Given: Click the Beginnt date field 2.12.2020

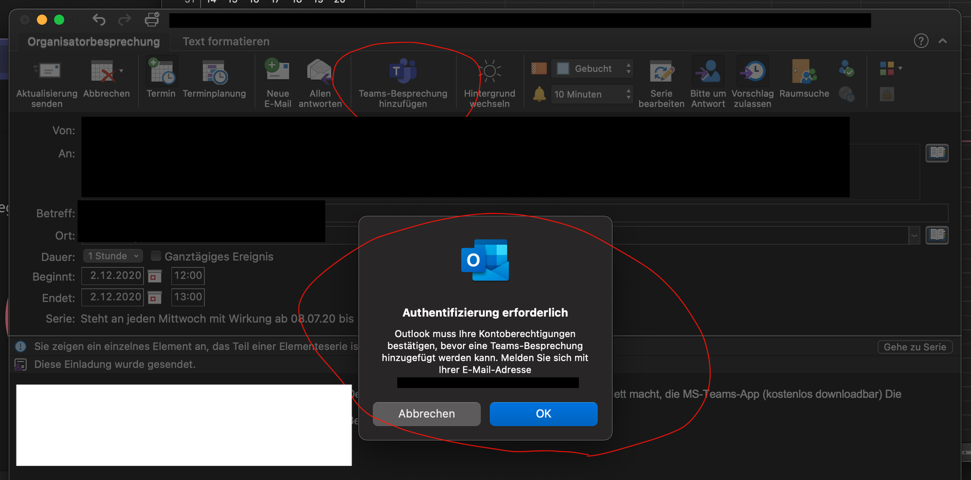Looking at the screenshot, I should [x=113, y=276].
